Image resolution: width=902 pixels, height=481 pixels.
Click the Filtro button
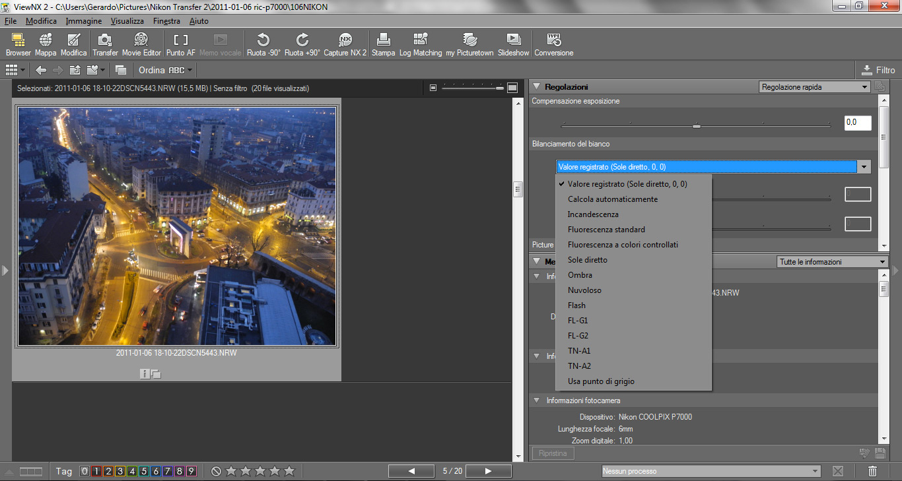point(878,70)
